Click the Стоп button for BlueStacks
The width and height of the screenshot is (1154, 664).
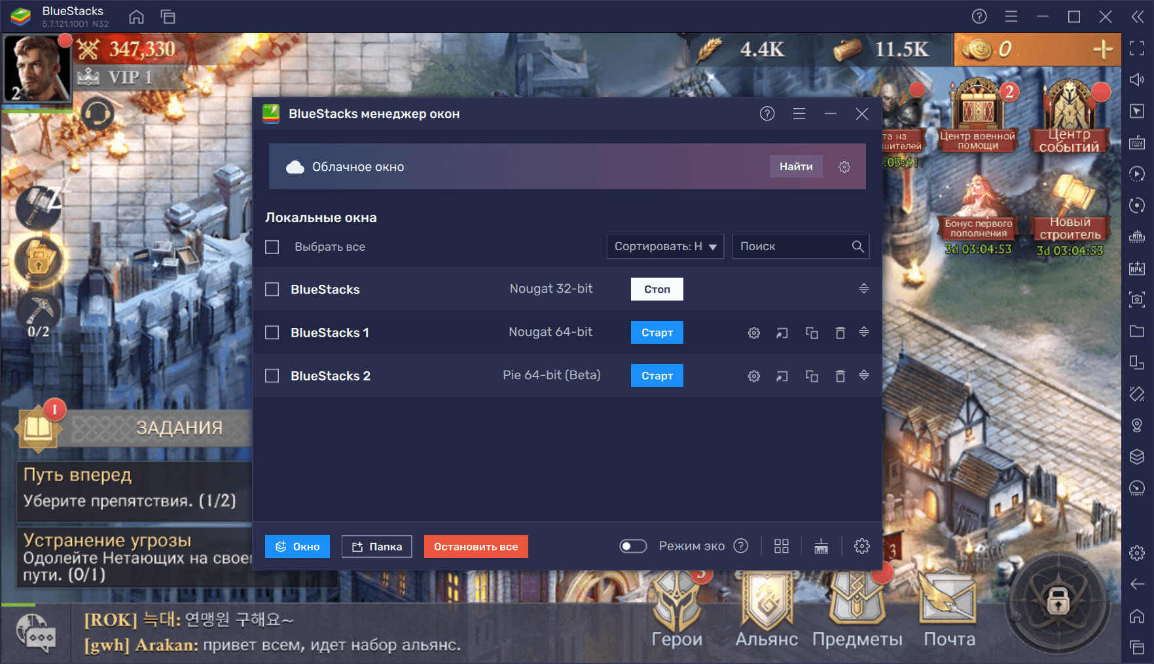657,289
